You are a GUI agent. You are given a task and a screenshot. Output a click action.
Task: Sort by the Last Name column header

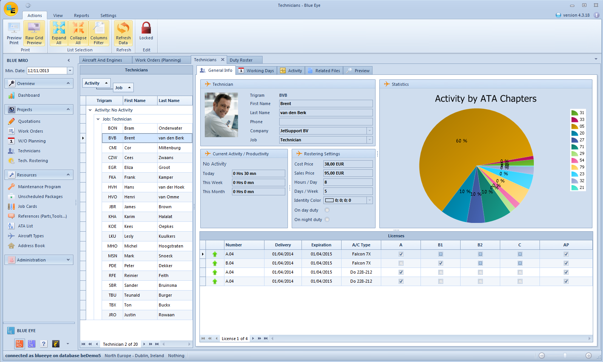(x=175, y=101)
